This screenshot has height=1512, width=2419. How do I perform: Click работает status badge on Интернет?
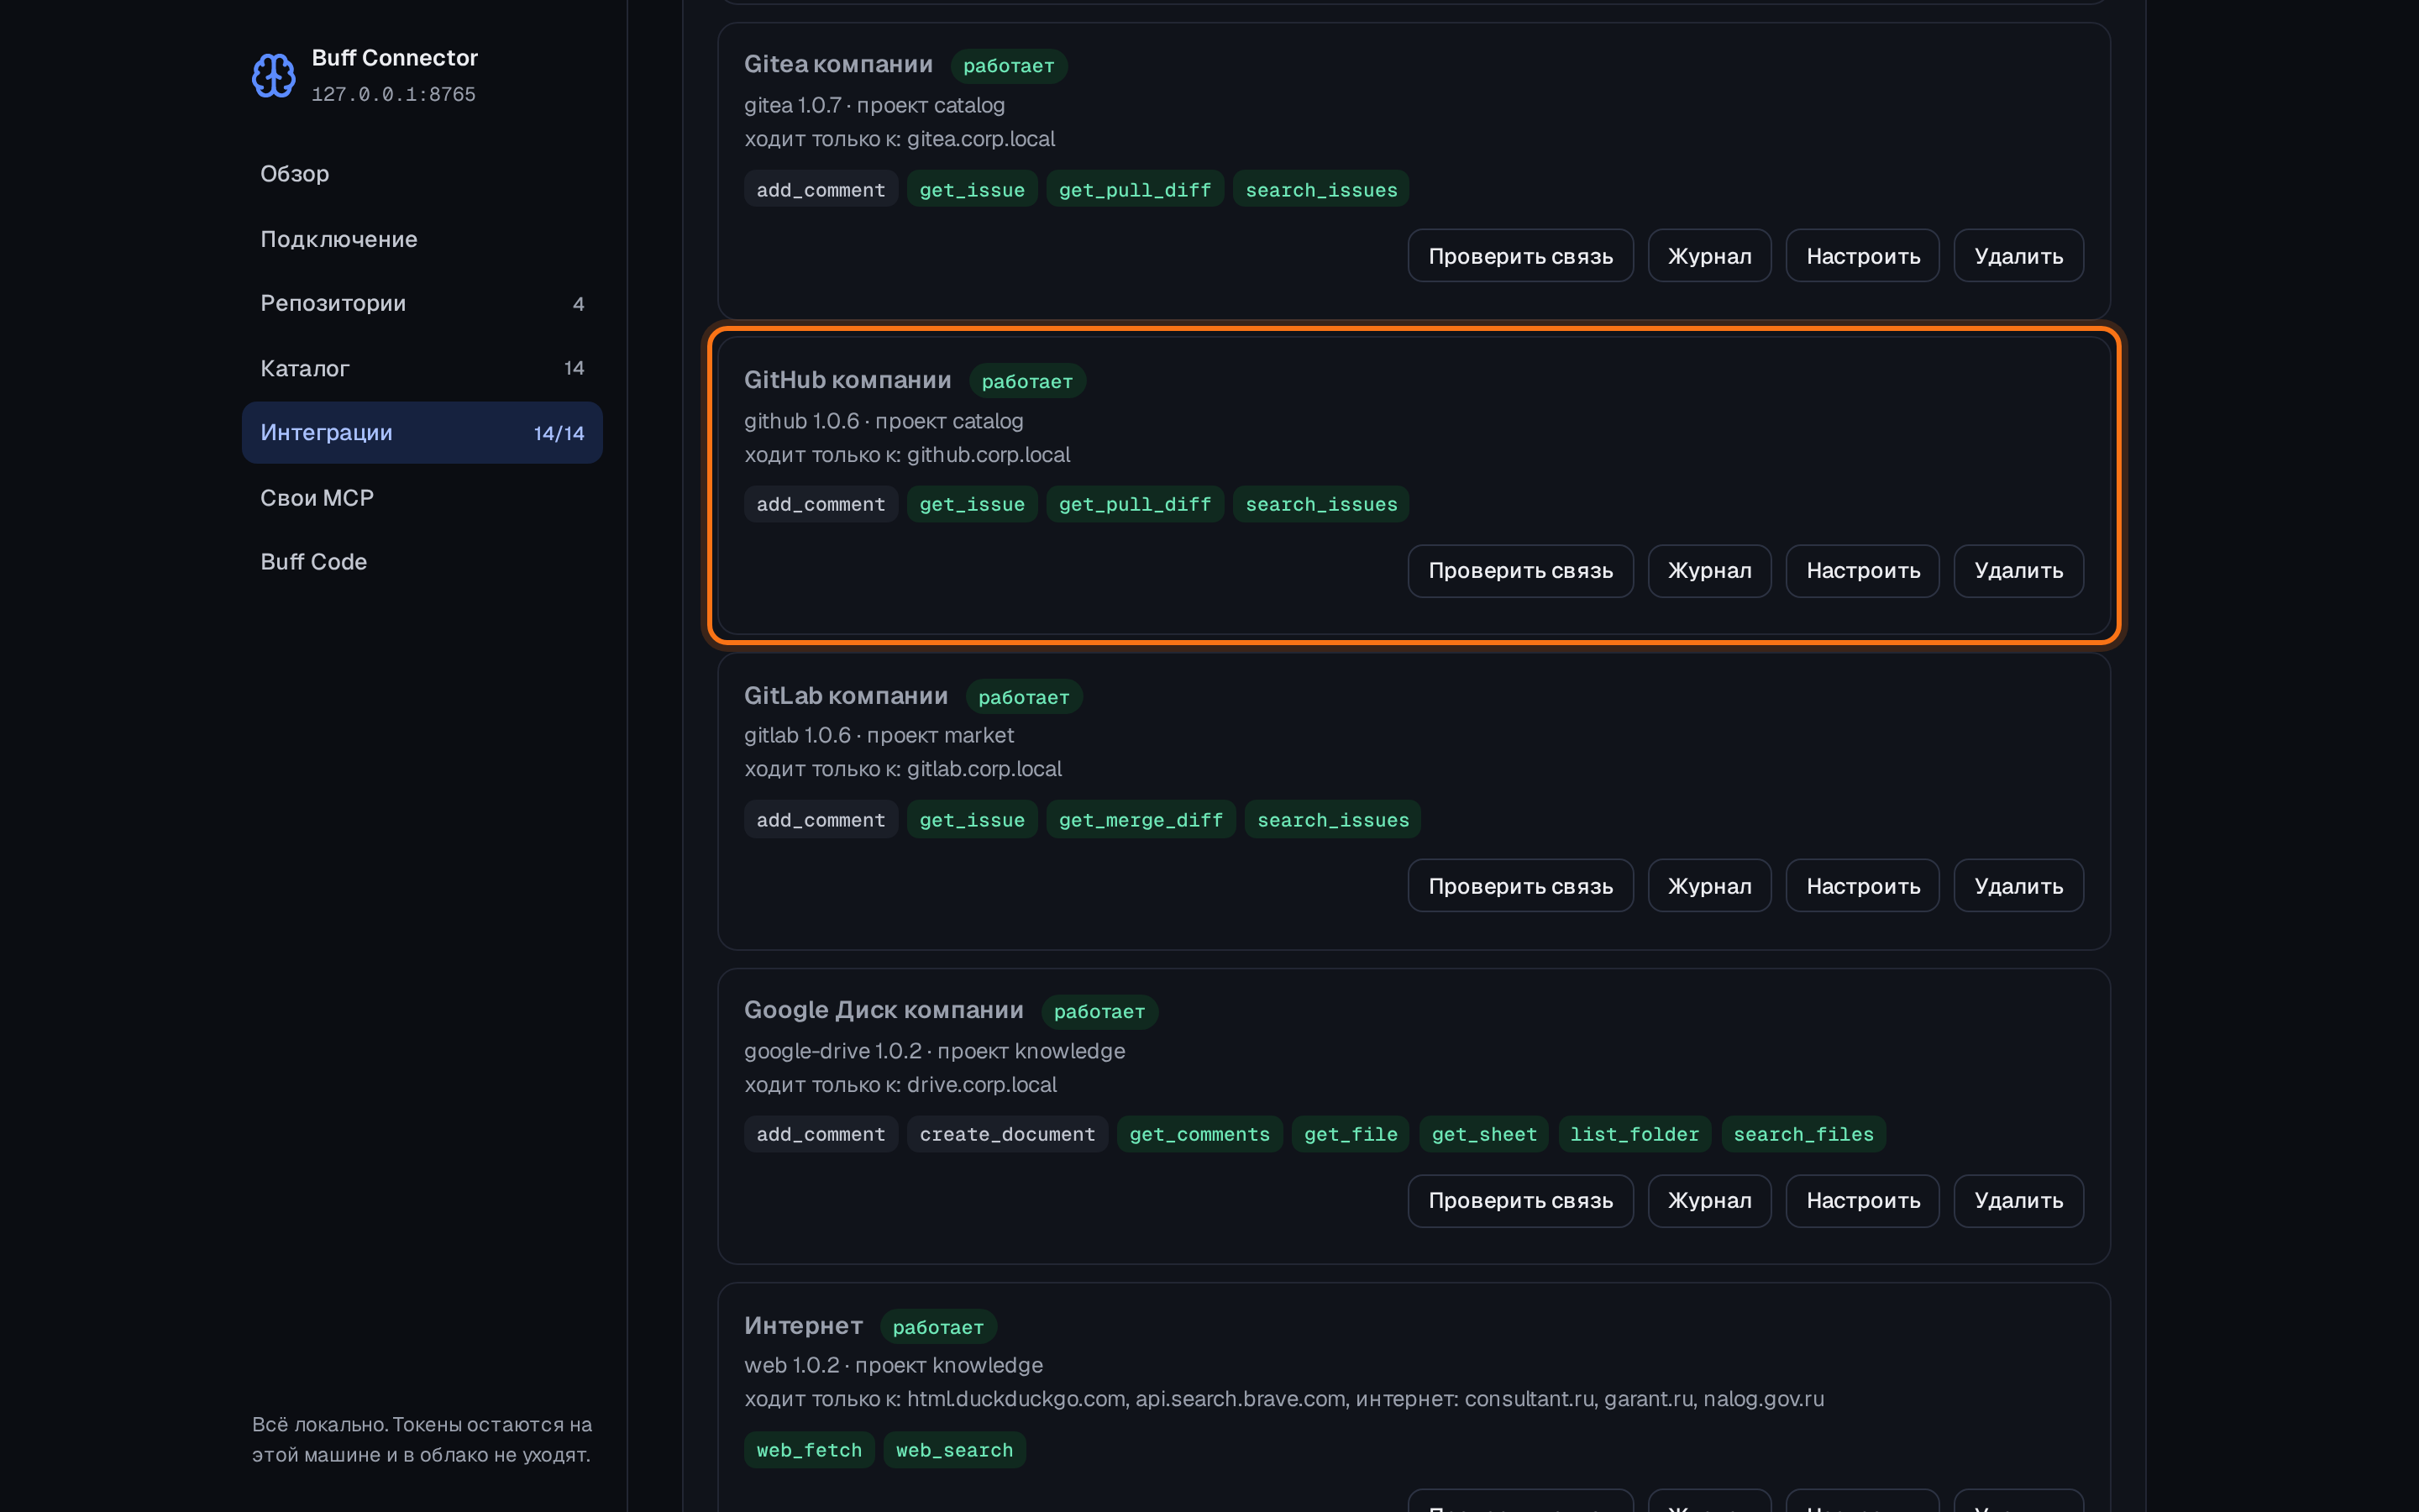(937, 1327)
